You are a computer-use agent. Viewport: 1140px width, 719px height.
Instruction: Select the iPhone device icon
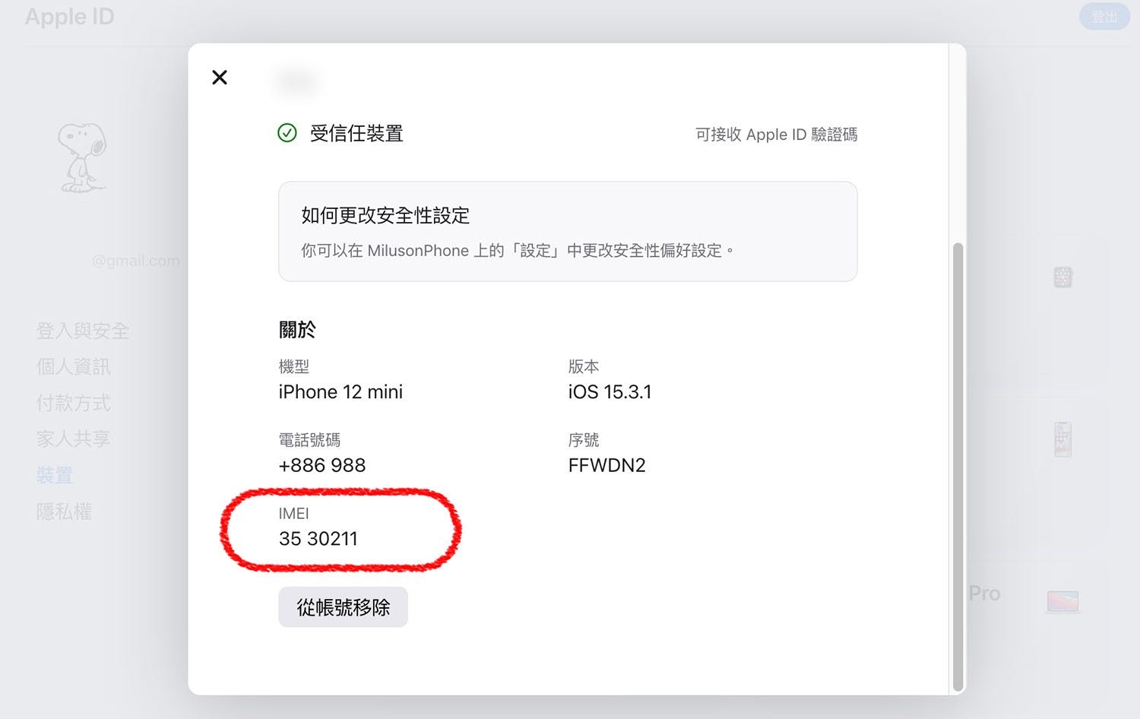pyautogui.click(x=1062, y=439)
